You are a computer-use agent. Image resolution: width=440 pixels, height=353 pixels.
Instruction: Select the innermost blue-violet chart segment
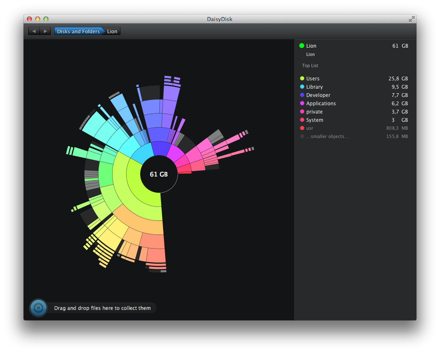pos(161,149)
